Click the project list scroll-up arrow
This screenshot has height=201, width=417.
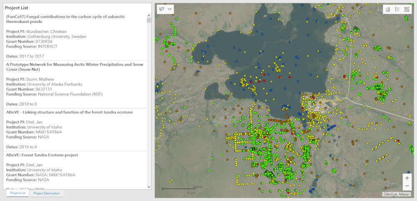[x=149, y=15]
